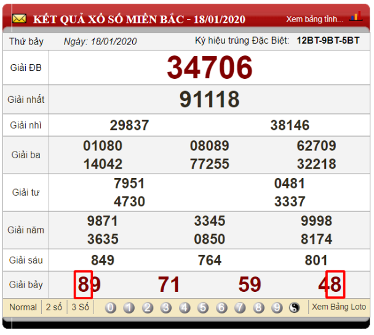This screenshot has height=335, width=374.
Task: Highlight numbers with digit 3 circle
Action: click(x=166, y=308)
